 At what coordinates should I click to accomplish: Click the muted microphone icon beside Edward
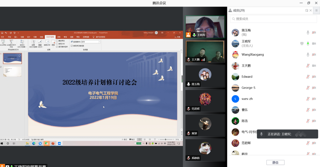(308, 77)
